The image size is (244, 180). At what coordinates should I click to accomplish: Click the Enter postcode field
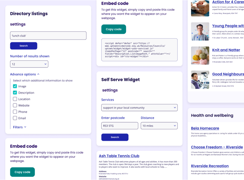coord(120,126)
